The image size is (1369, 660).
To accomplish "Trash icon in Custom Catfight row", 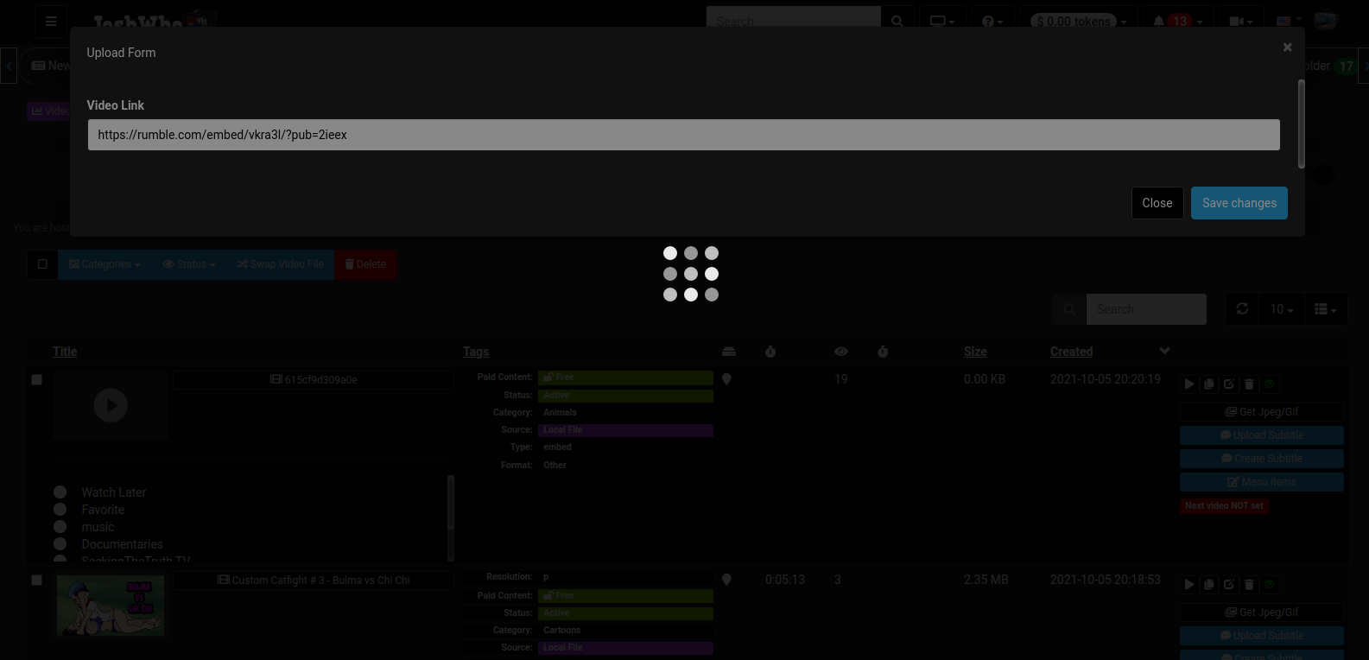I will pos(1249,585).
